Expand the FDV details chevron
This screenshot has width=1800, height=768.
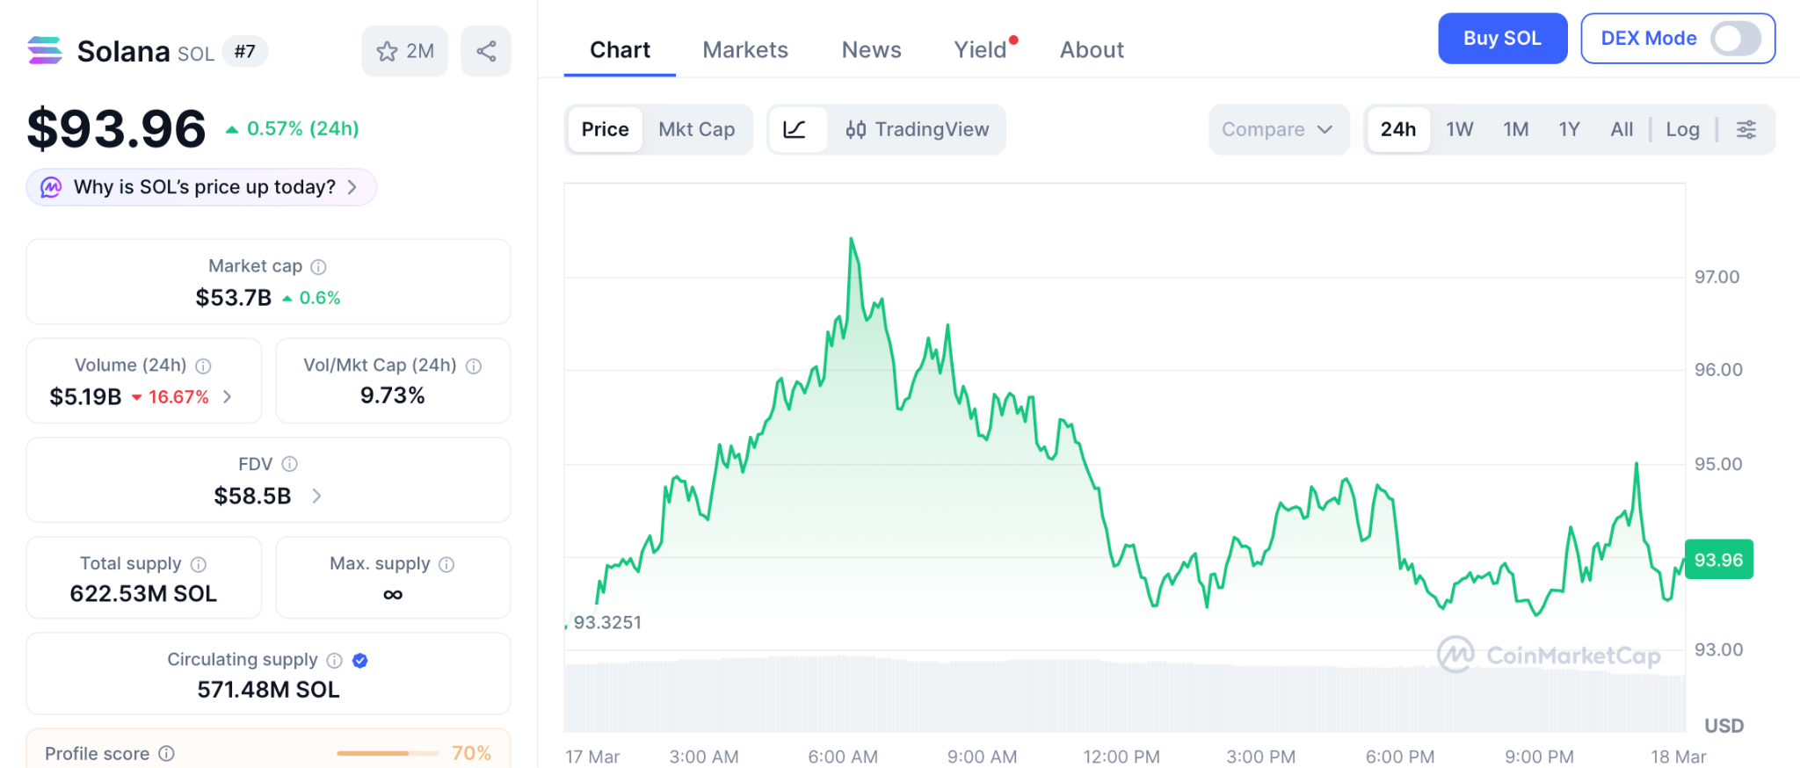[317, 496]
